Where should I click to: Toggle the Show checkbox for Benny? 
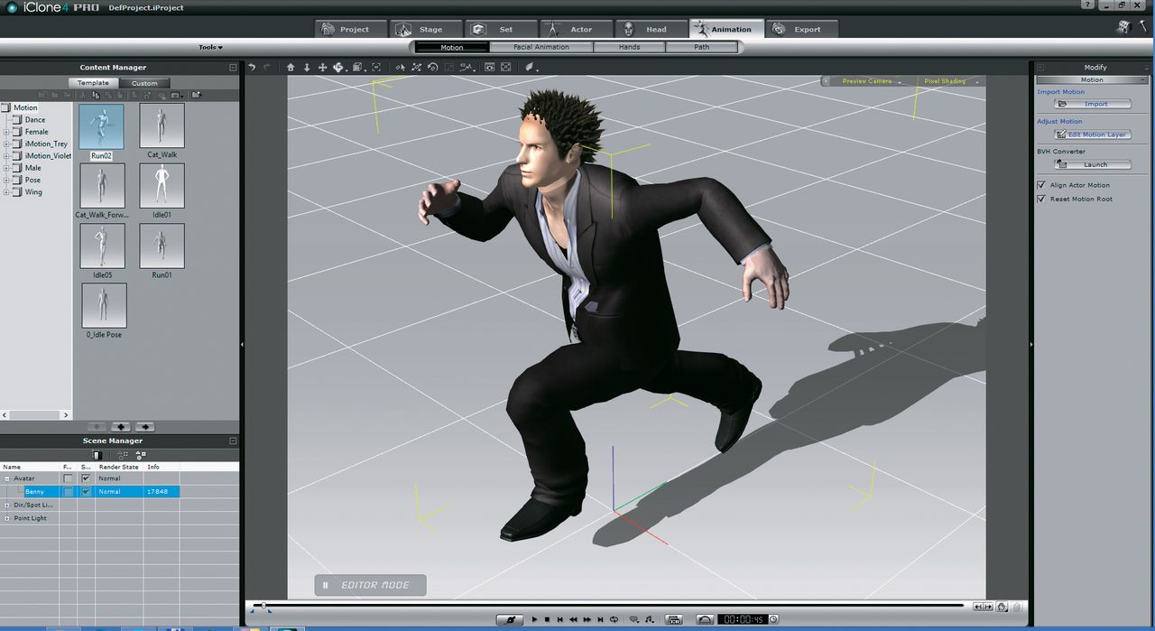pyautogui.click(x=86, y=491)
